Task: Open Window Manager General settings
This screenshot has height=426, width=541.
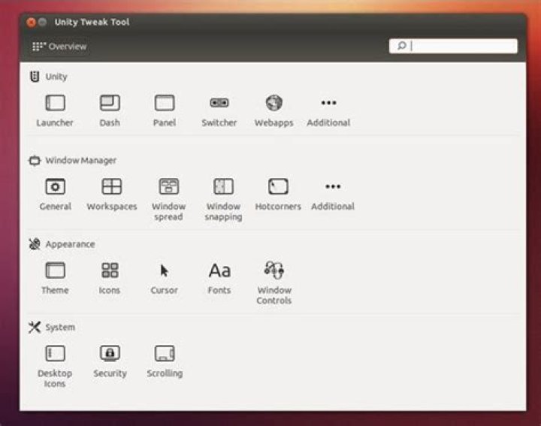Action: click(x=55, y=186)
